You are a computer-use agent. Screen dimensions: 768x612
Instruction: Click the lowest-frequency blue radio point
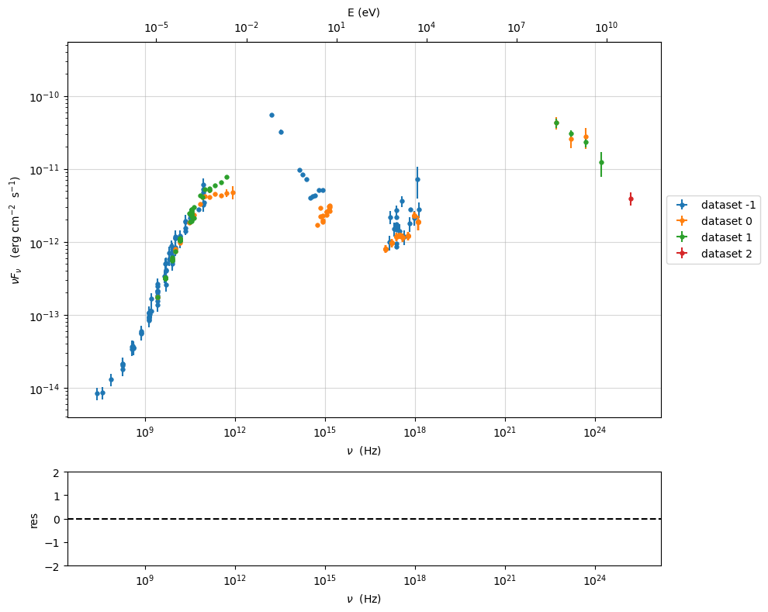pyautogui.click(x=97, y=393)
